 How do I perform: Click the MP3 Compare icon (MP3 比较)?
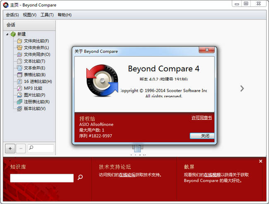tap(19, 88)
